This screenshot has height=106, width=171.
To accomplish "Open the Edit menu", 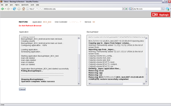I will tap(6, 5).
